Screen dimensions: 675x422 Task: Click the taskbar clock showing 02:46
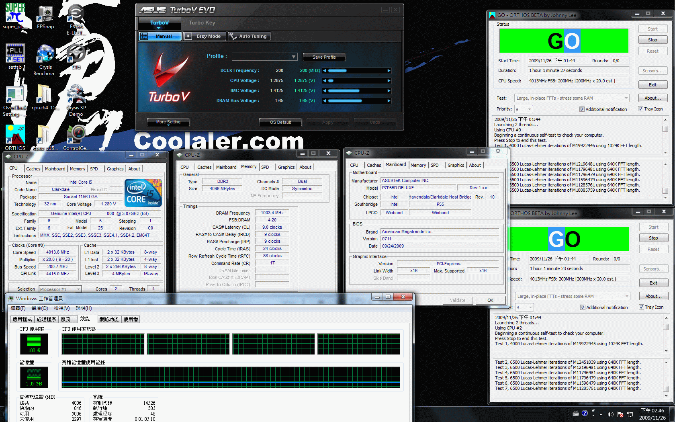point(652,414)
